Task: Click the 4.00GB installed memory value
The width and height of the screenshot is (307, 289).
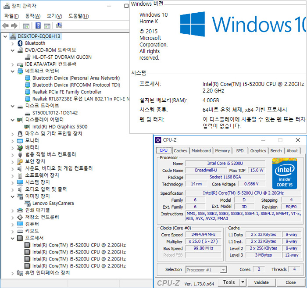Action: (x=211, y=100)
